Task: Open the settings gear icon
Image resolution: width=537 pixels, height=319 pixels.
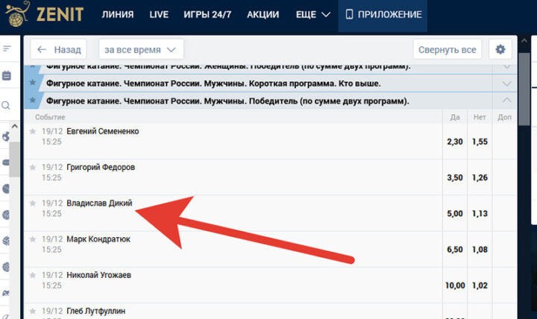Action: pyautogui.click(x=500, y=50)
